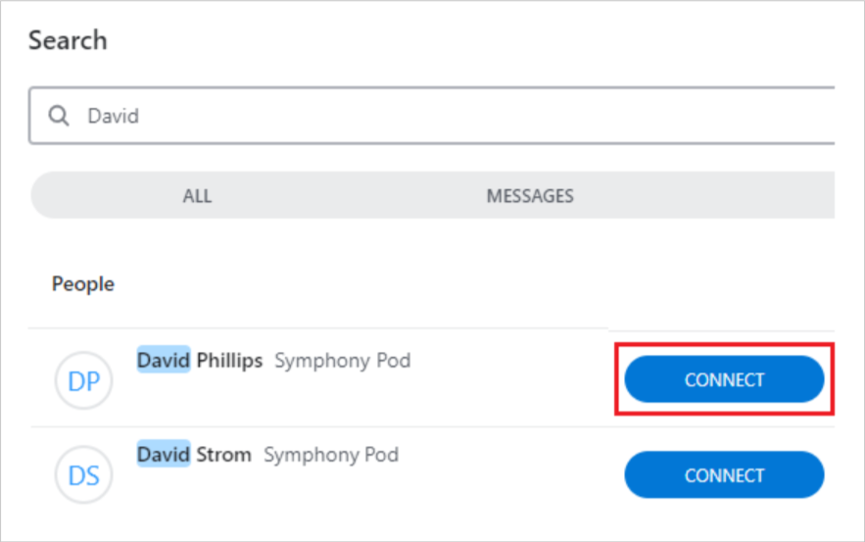Image resolution: width=865 pixels, height=542 pixels.
Task: Click the Strom surname text
Action: pos(224,455)
